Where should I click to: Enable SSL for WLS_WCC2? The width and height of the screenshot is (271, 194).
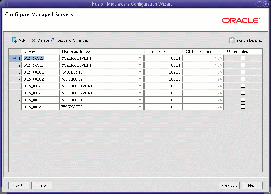[243, 79]
